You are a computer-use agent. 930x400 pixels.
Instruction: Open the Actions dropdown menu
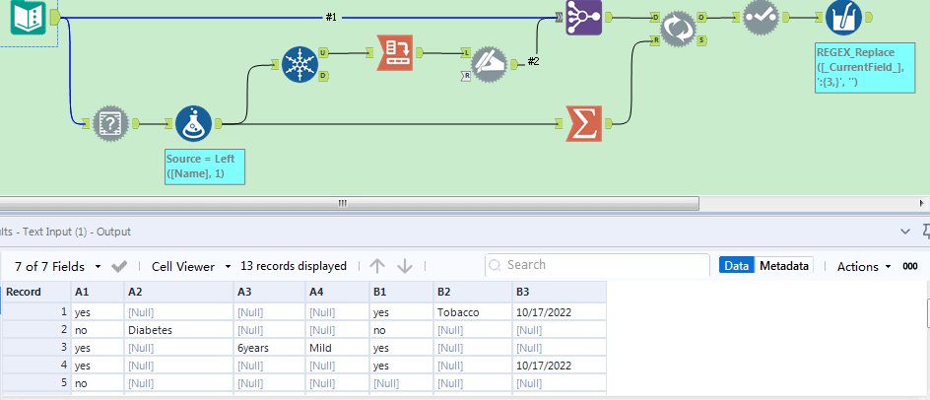(x=864, y=266)
